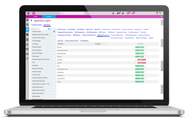Image resolution: width=189 pixels, height=127 pixels.
Task: Open the four-squares apps sidebar icon
Action: pos(28,39)
